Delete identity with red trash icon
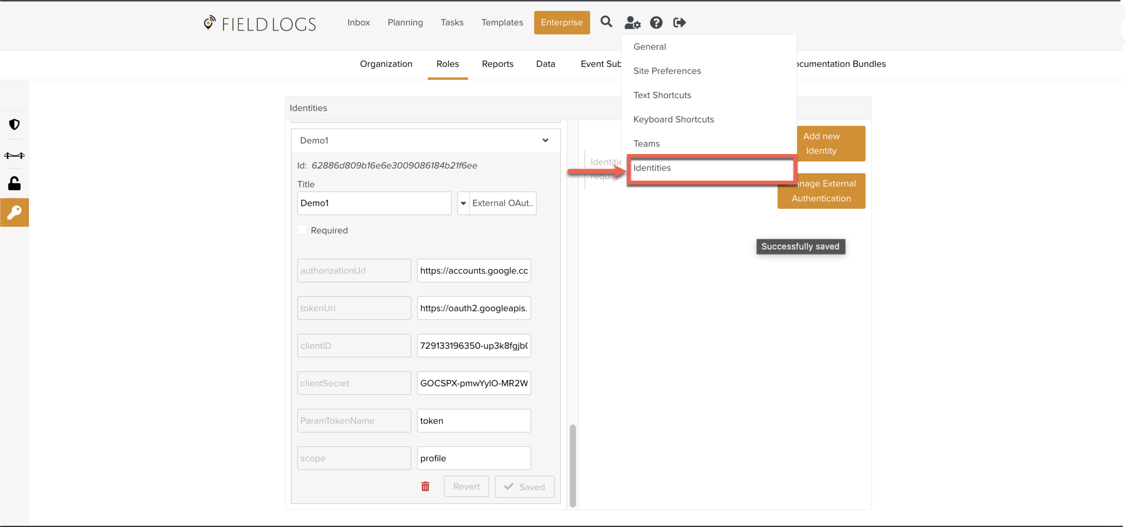This screenshot has width=1127, height=527. coord(425,486)
